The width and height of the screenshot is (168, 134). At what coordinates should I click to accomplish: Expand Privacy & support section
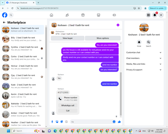(x=144, y=70)
